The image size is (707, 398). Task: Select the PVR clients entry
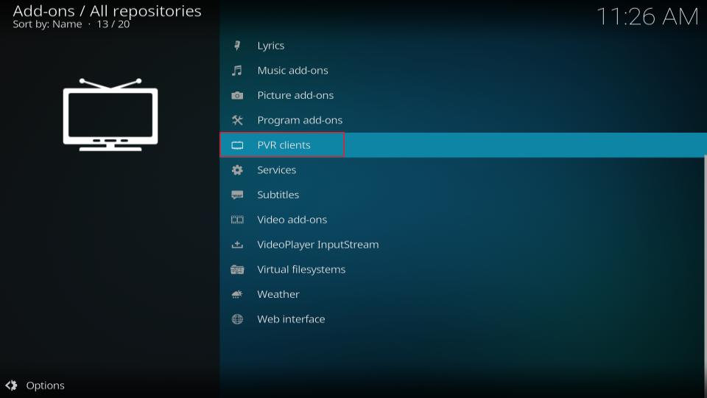[x=462, y=145]
